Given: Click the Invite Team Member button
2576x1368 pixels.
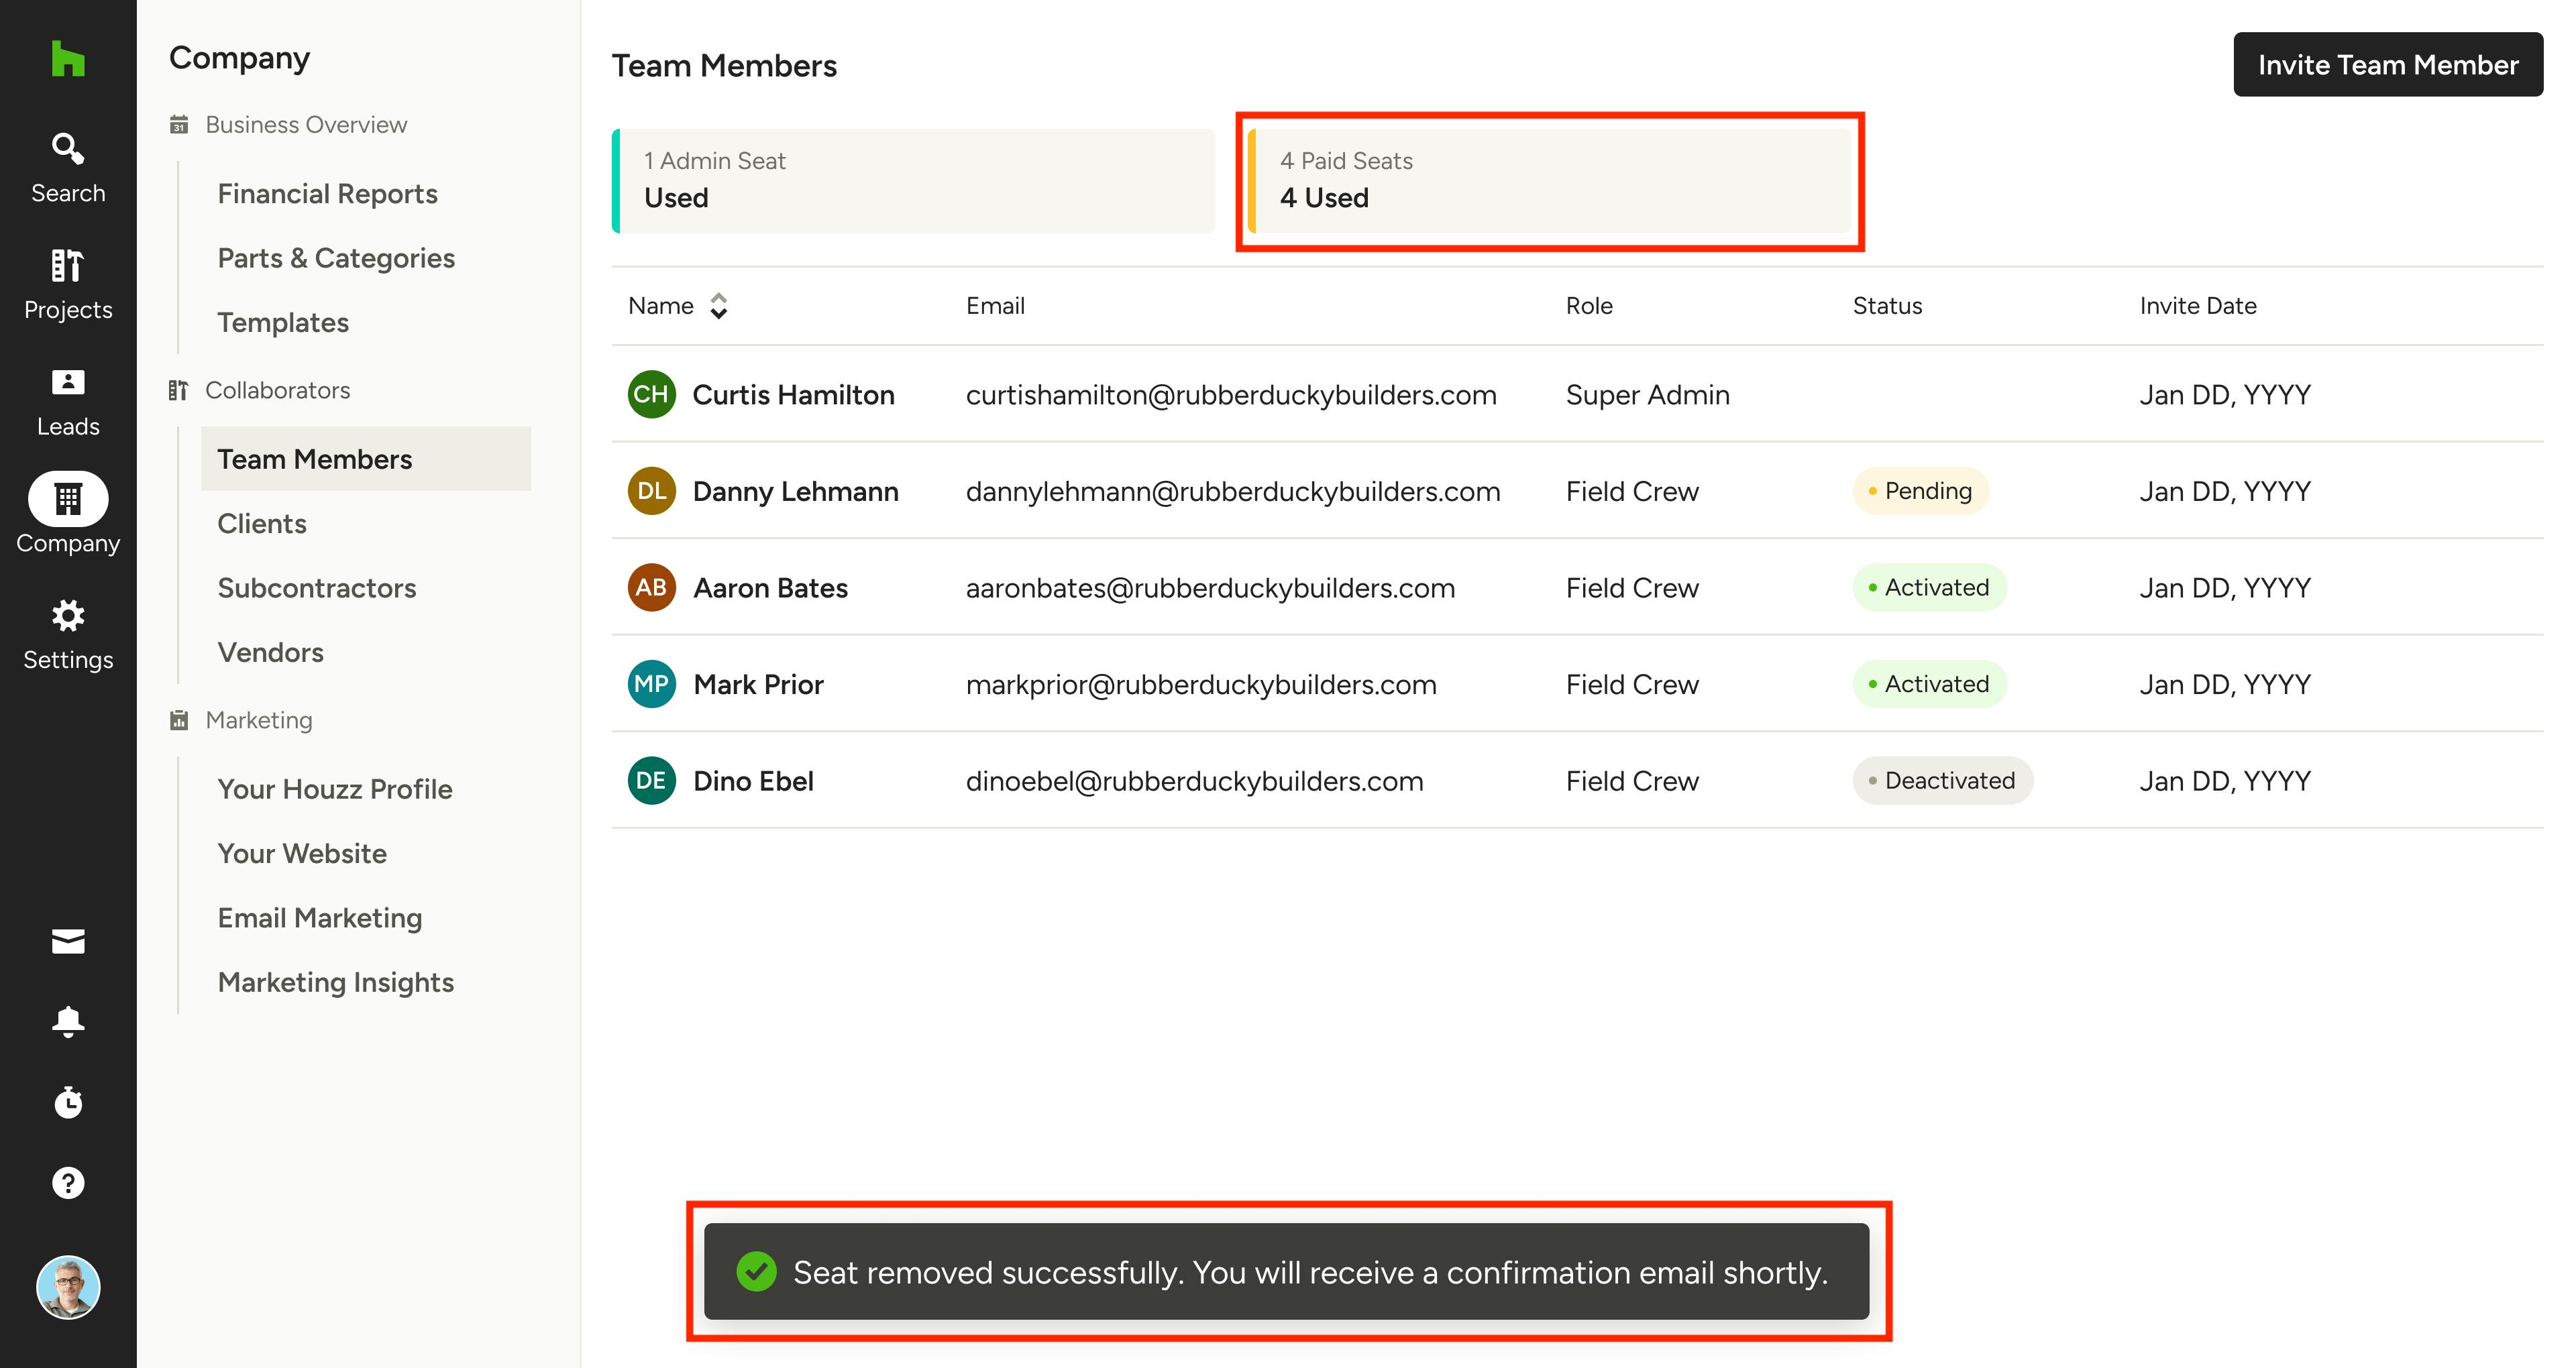Looking at the screenshot, I should tap(2387, 65).
